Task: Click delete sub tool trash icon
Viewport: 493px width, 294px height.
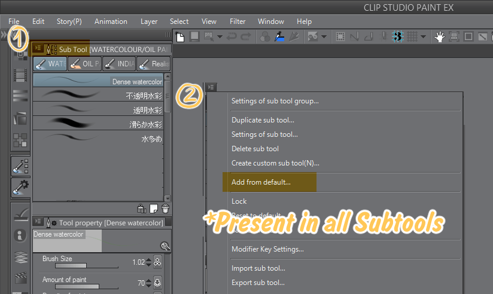Action: coord(166,209)
